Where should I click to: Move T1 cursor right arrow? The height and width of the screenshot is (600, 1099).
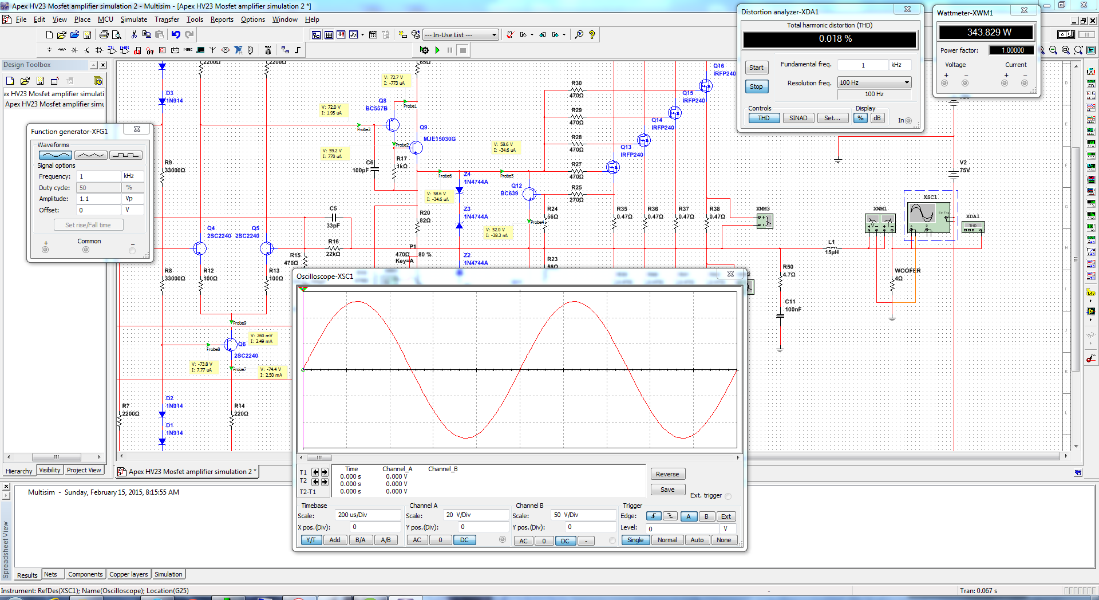point(325,472)
